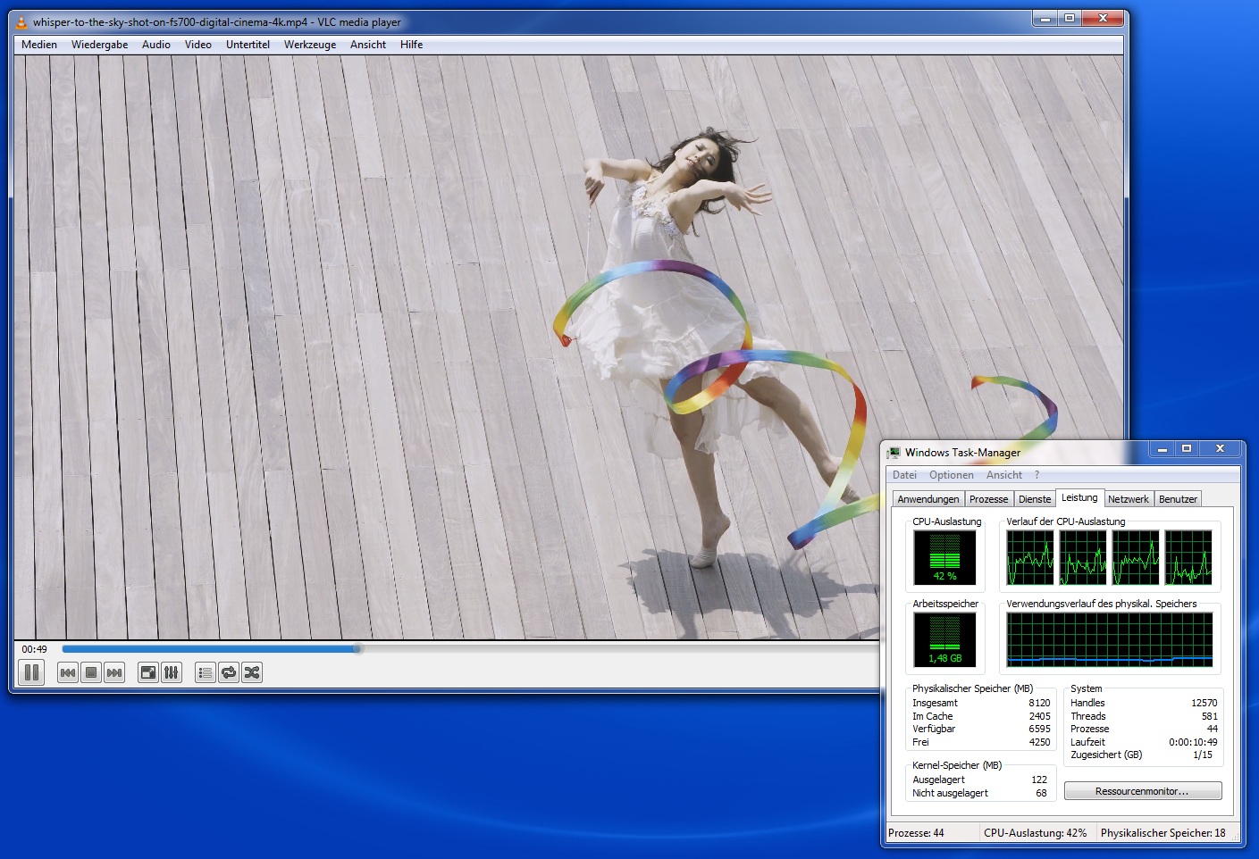The width and height of the screenshot is (1259, 859).
Task: Toggle VLC shuffle random playback
Action: click(x=252, y=672)
